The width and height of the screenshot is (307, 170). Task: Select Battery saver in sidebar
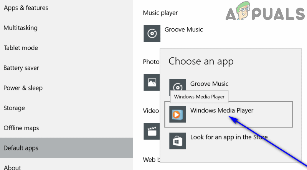click(21, 68)
